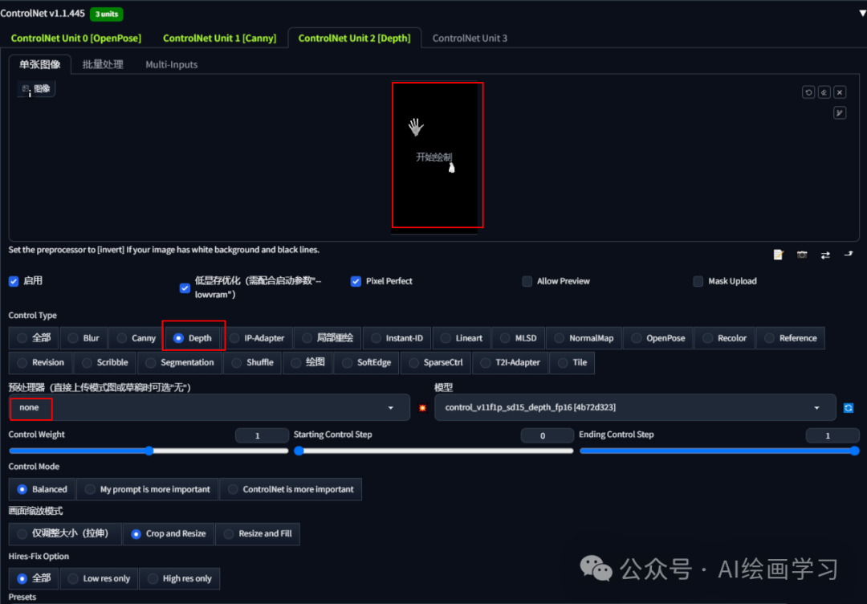Image resolution: width=867 pixels, height=604 pixels.
Task: Click the green '3 units' badge
Action: (106, 14)
